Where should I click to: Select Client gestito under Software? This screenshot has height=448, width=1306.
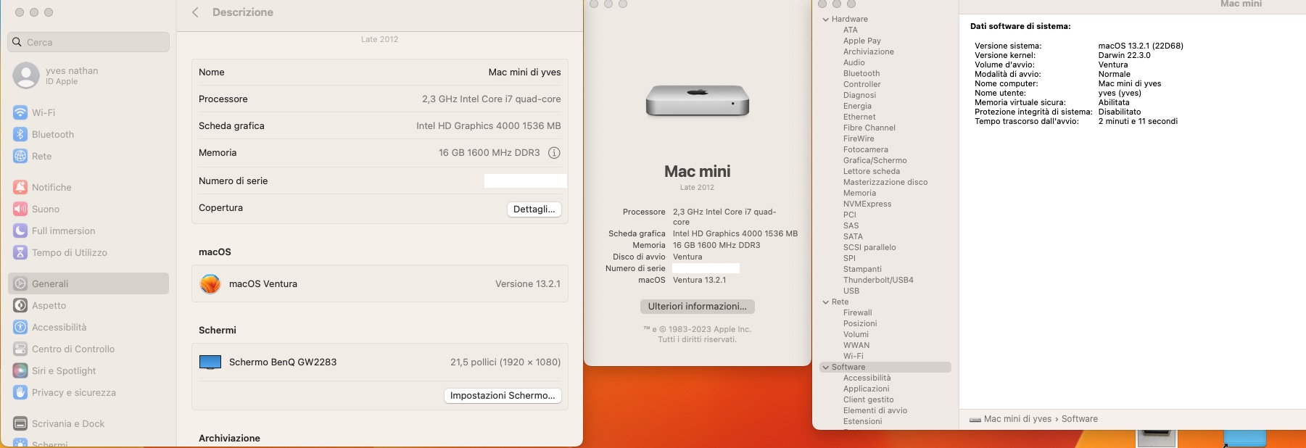(869, 399)
